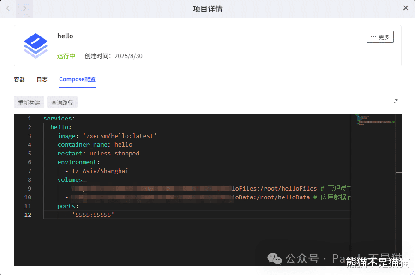Click the restart: unless-stopped line
This screenshot has width=415, height=275.
pos(98,154)
